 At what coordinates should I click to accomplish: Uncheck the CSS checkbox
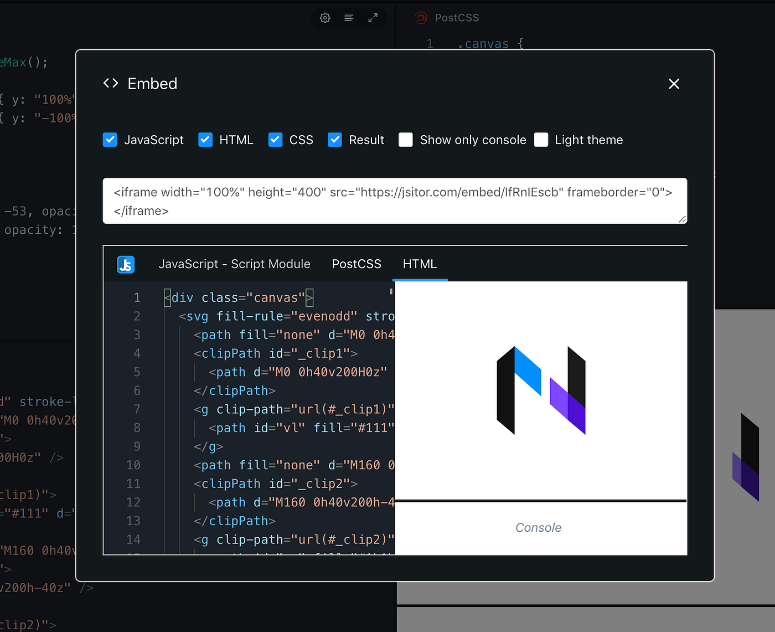(275, 140)
